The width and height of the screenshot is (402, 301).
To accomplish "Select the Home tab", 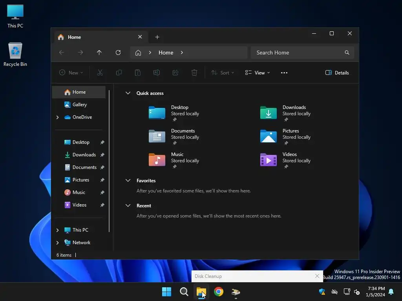I will [x=100, y=37].
